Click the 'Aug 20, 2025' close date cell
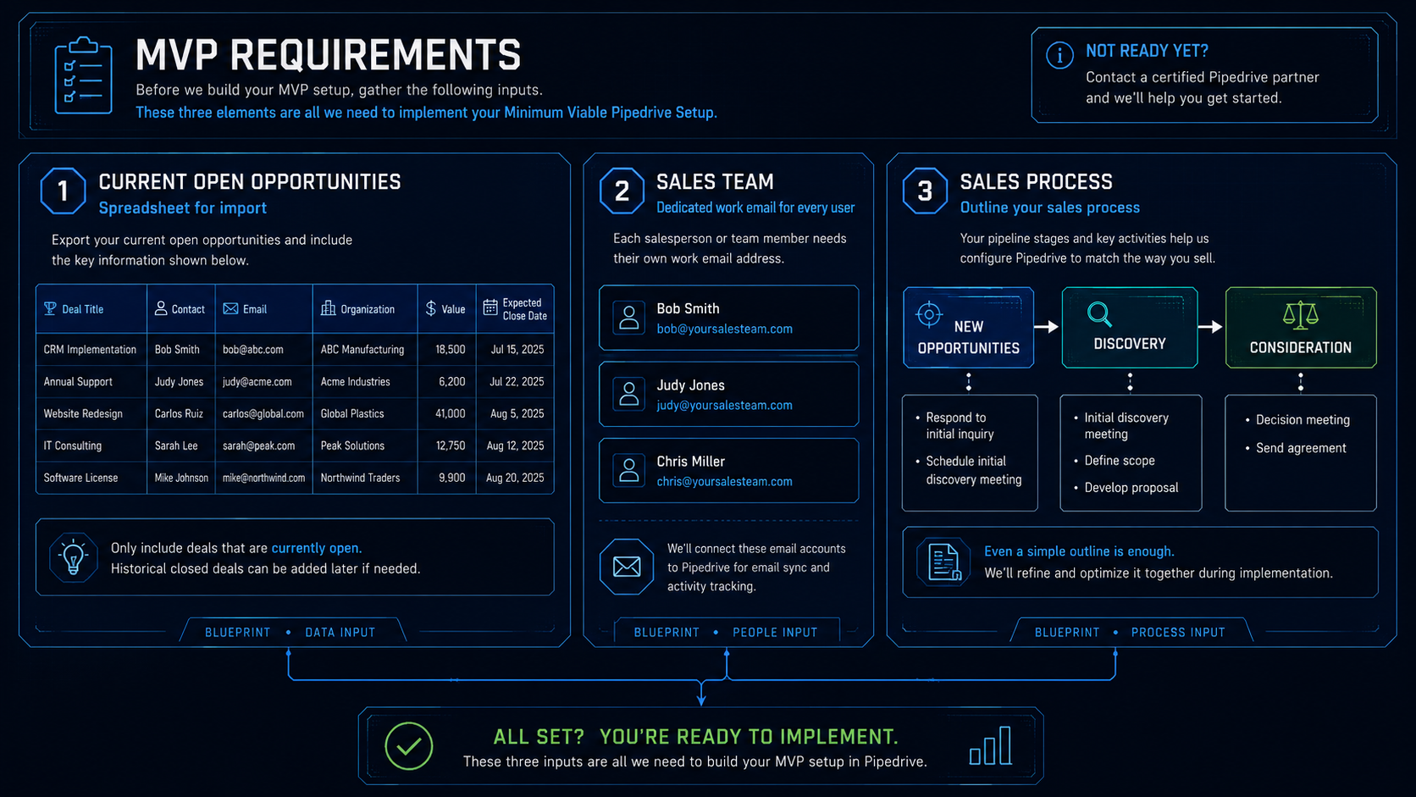The height and width of the screenshot is (797, 1416). click(x=515, y=479)
